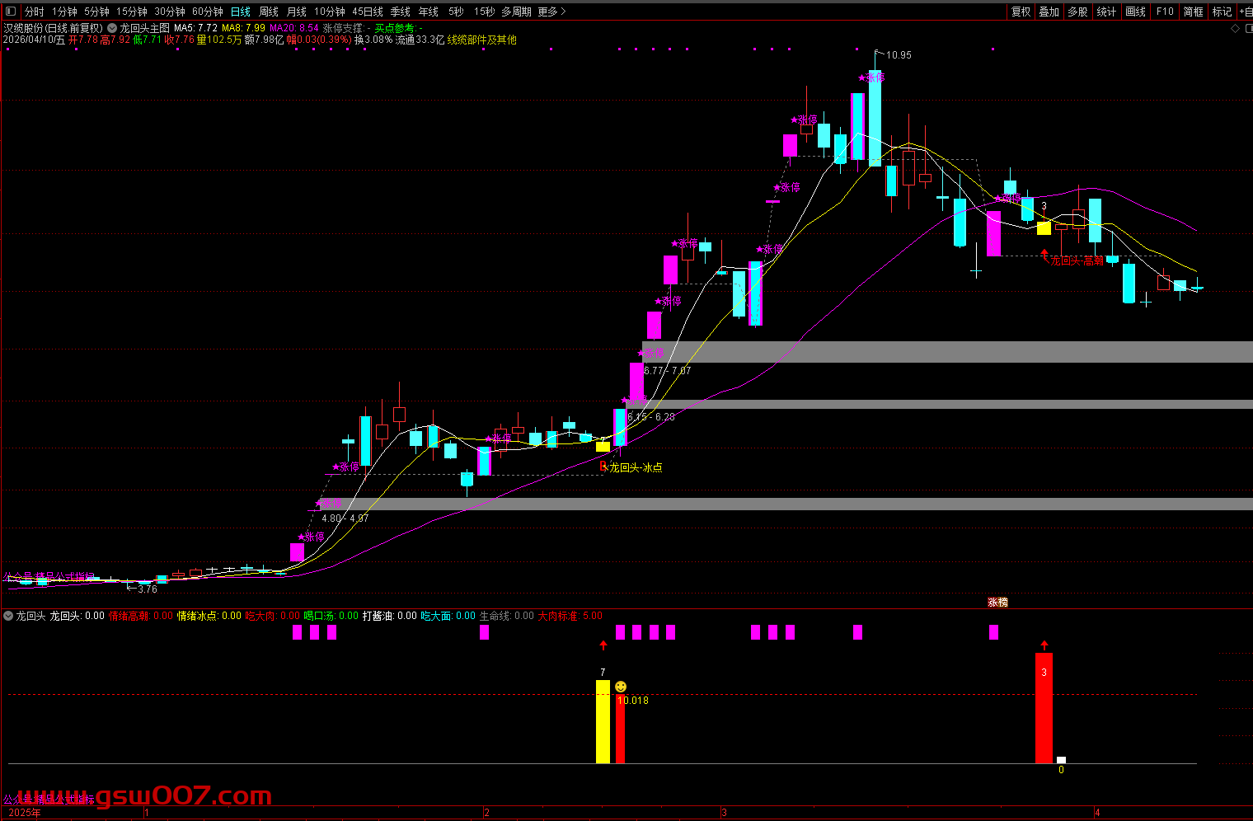
Task: Click the 画线 drawing tools button
Action: pos(1135,12)
